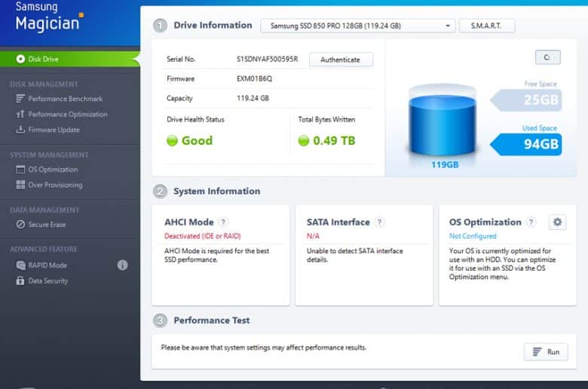The width and height of the screenshot is (588, 389).
Task: Select the C: drive button
Action: click(x=547, y=57)
